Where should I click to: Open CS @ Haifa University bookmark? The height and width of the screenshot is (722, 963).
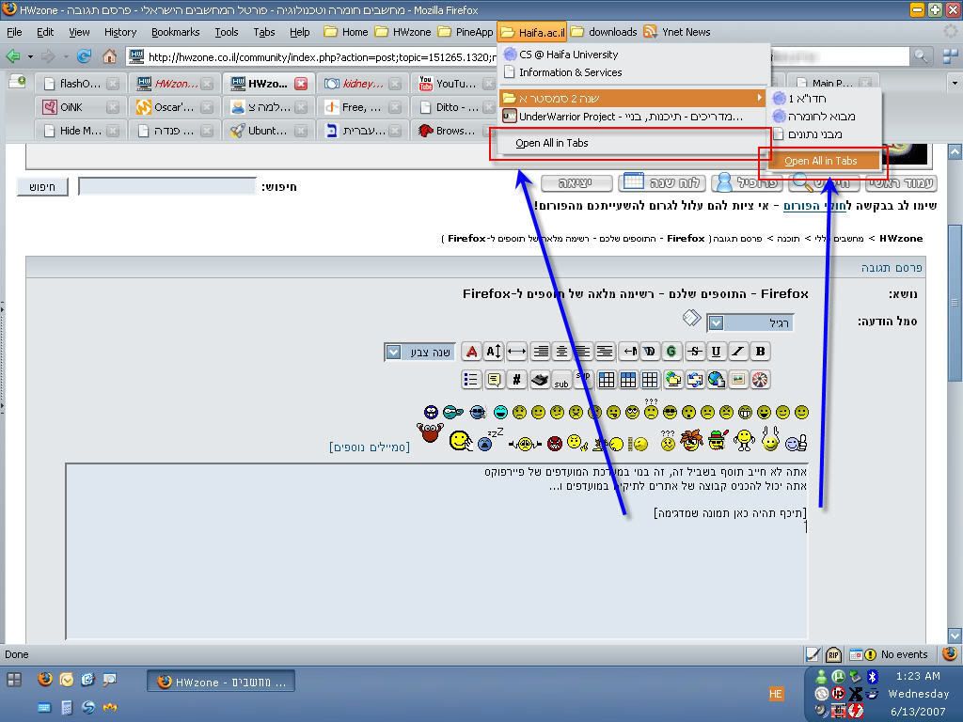click(633, 55)
